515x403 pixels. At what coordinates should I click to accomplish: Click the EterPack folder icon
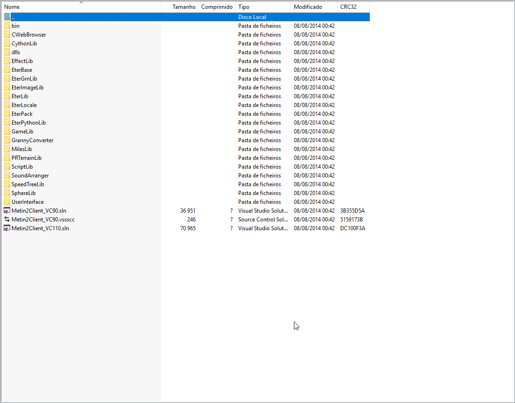(x=7, y=114)
